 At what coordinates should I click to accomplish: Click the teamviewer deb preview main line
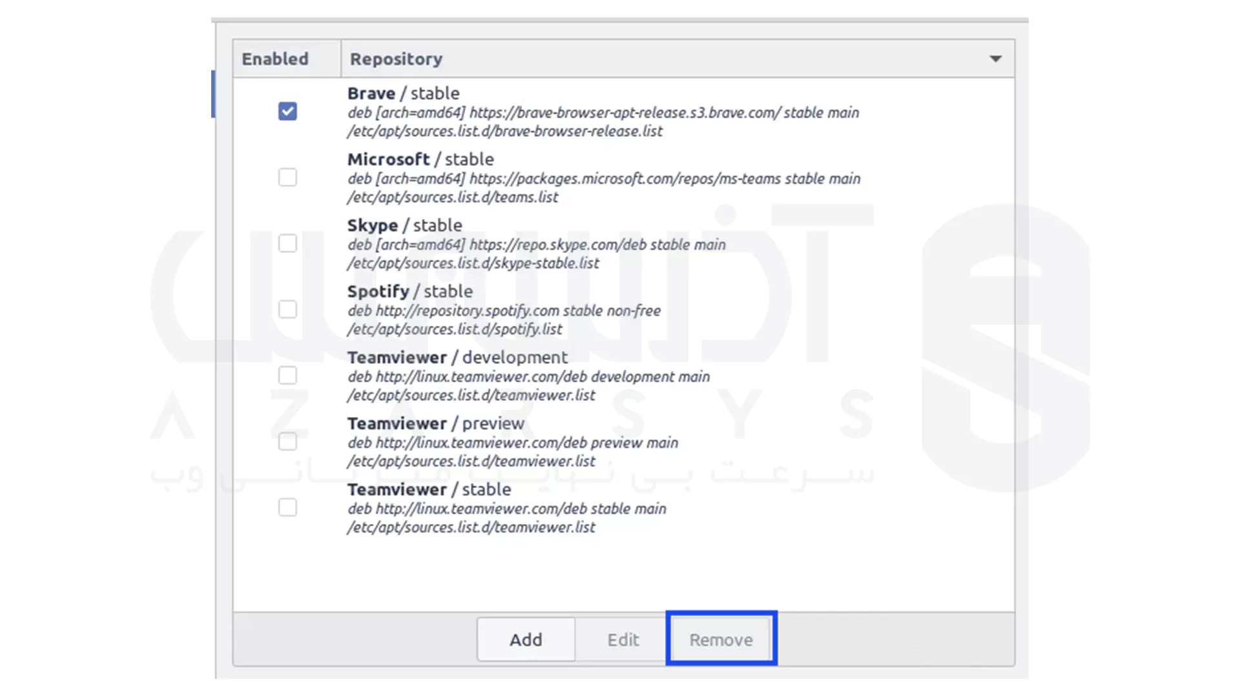coord(513,443)
